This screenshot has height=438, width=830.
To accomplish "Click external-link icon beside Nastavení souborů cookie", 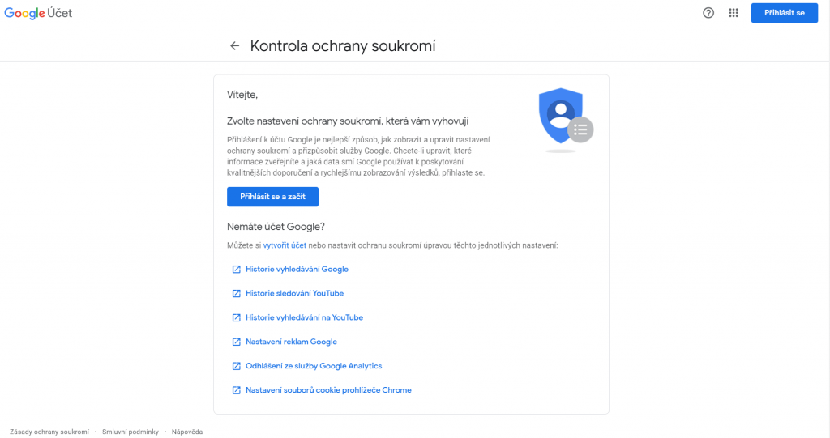I will tap(236, 390).
